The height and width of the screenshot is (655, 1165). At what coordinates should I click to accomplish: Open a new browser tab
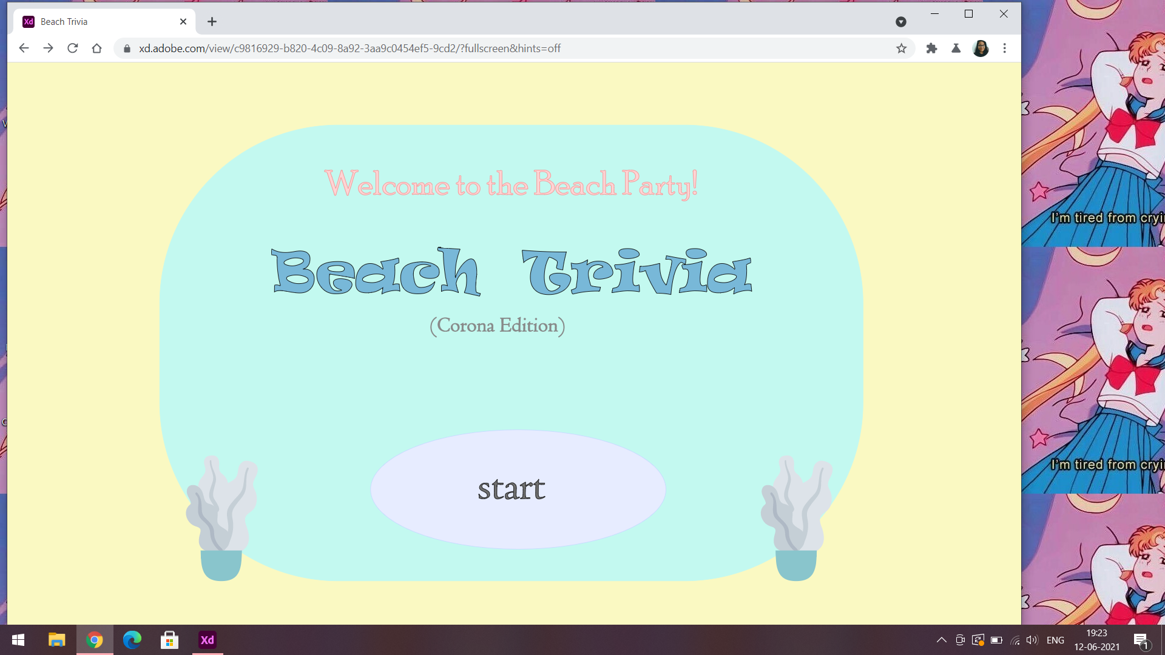click(212, 21)
